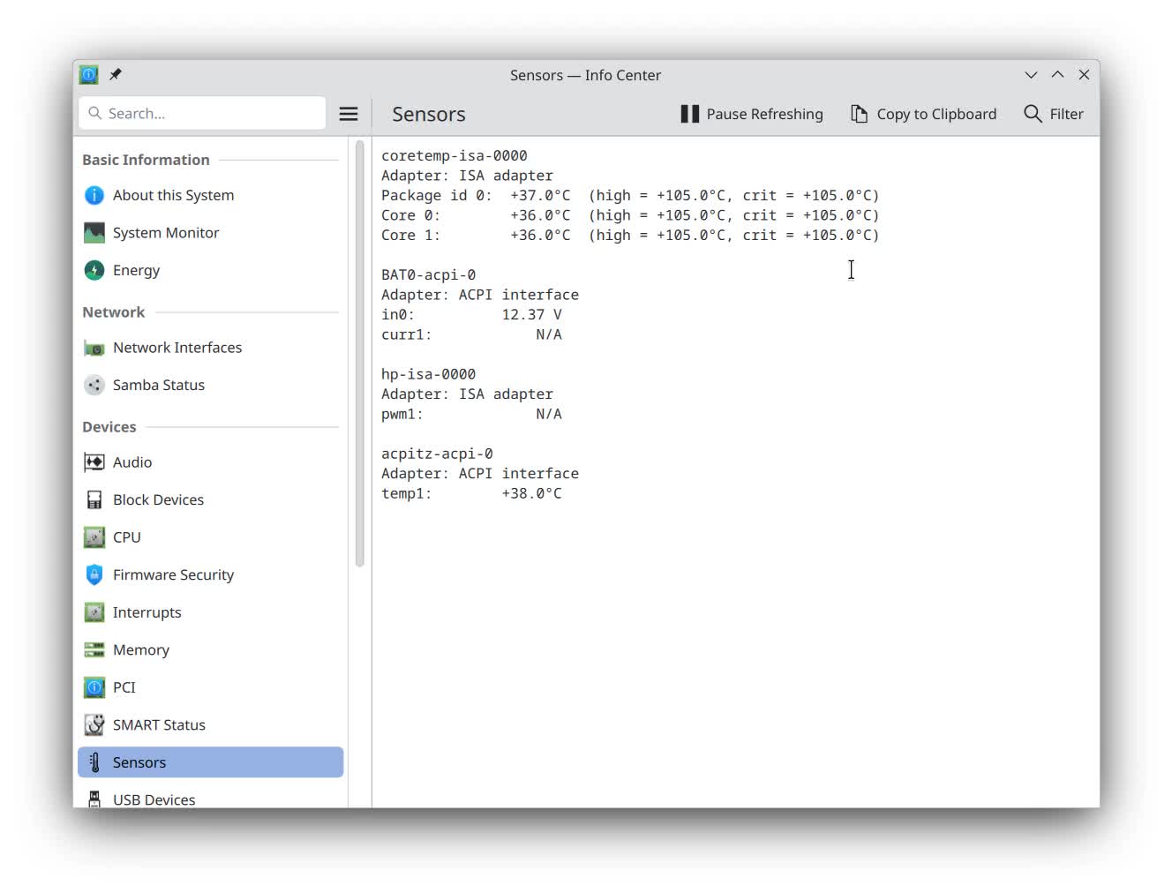This screenshot has width=1172, height=893.
Task: Click the pause bars icon
Action: coord(690,114)
